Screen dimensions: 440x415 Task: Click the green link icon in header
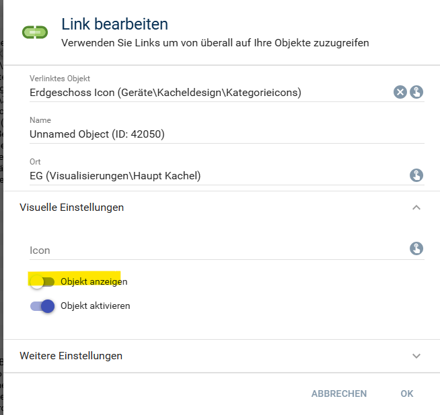click(33, 32)
